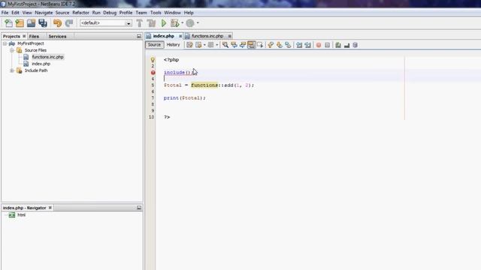Viewport: 481px width, 270px height.
Task: Switch to the functions.inc.php editor tab
Action: [207, 36]
